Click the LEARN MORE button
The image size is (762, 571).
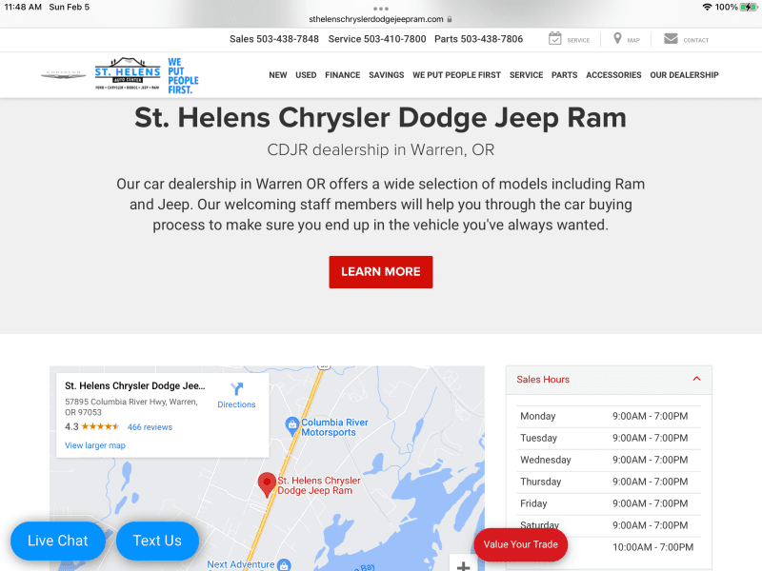pos(380,272)
